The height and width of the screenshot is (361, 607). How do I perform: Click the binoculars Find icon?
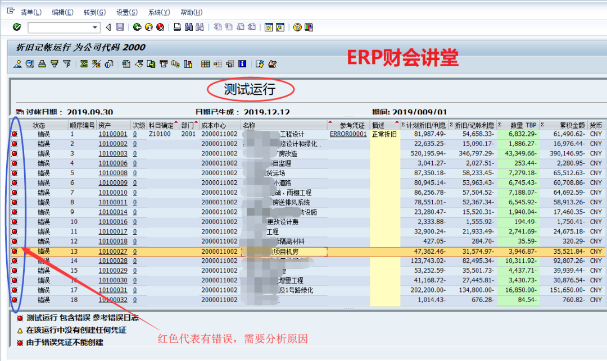(188, 27)
